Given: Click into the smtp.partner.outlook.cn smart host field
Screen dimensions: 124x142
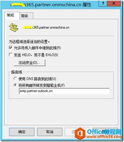Looking at the screenshot, I should [64, 91].
